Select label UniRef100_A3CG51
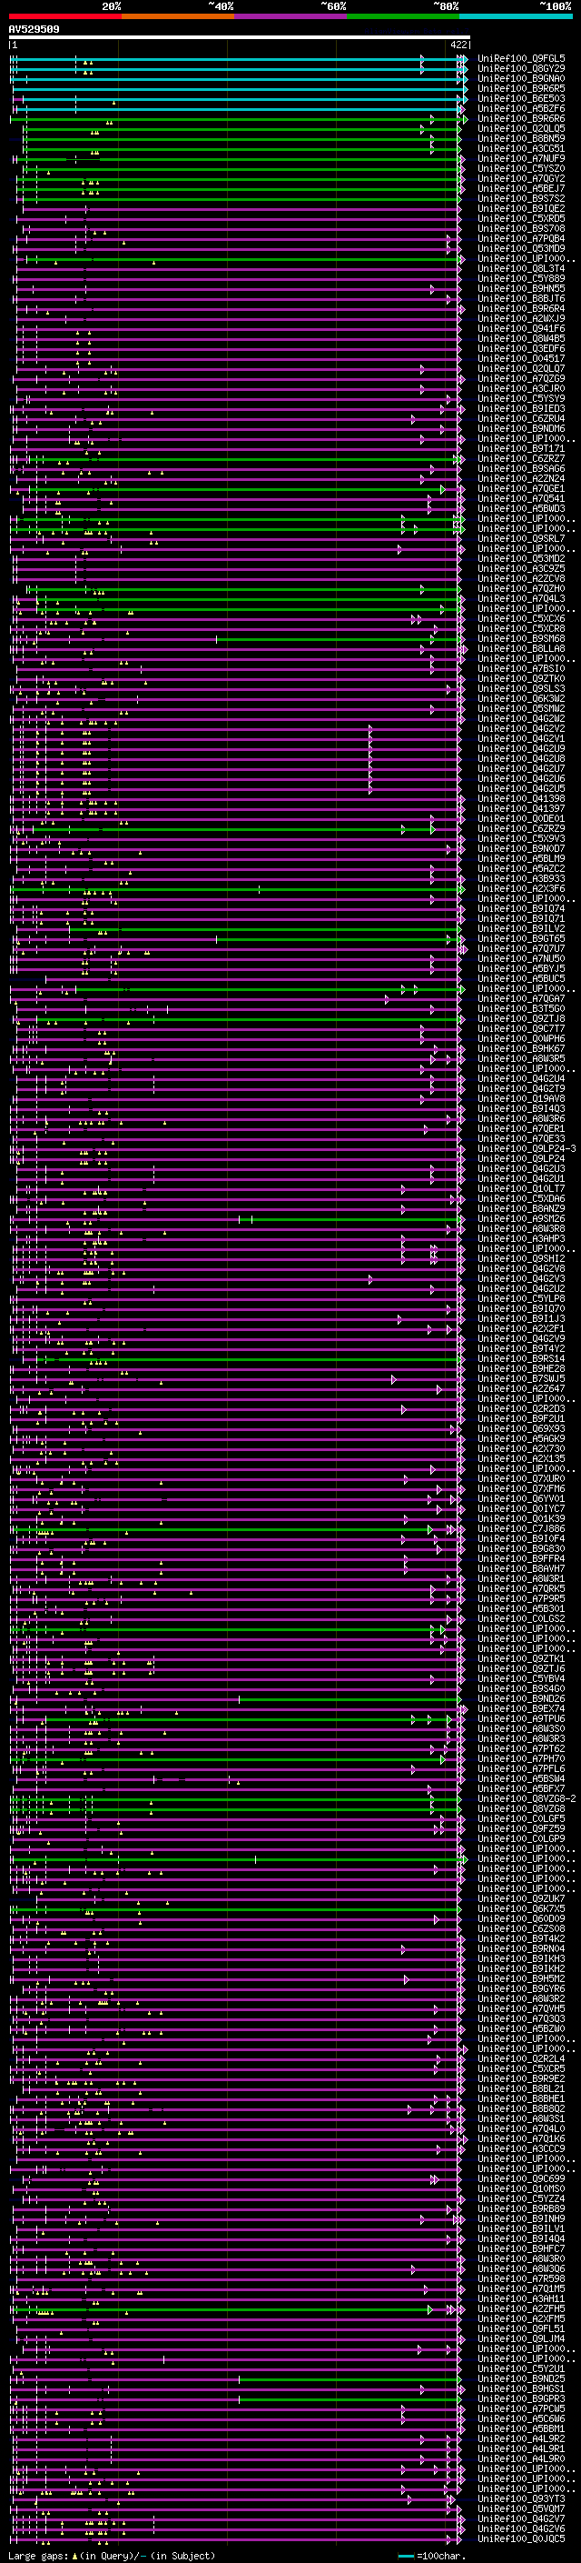Screen dimensions: 581x2563 coord(521,148)
